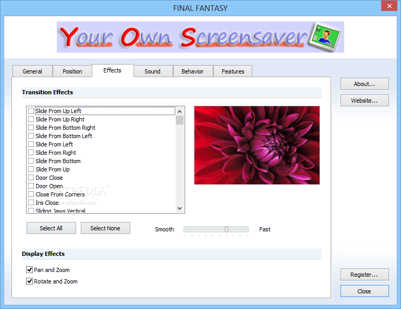
Task: Click the flower transition preview image
Action: pos(257,145)
